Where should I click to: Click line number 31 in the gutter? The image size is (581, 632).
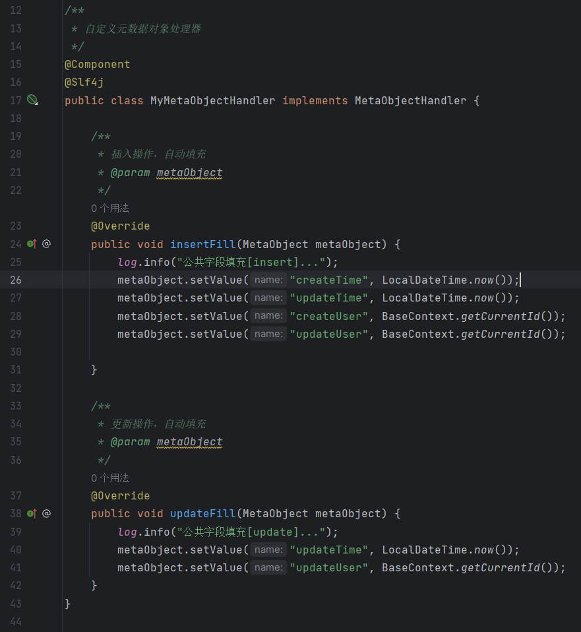[16, 369]
